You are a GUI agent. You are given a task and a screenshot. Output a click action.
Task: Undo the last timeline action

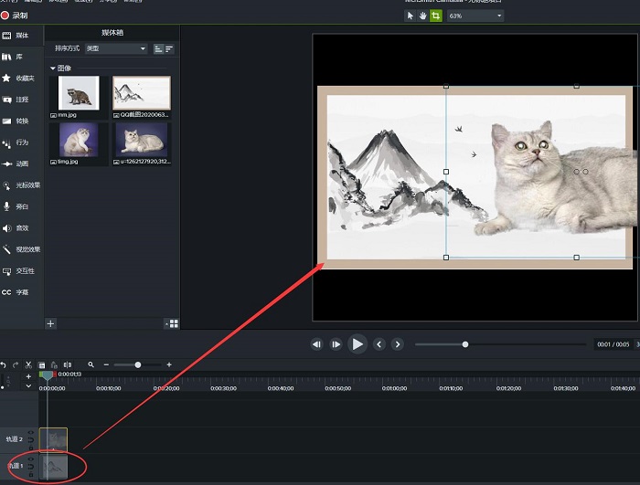point(4,364)
